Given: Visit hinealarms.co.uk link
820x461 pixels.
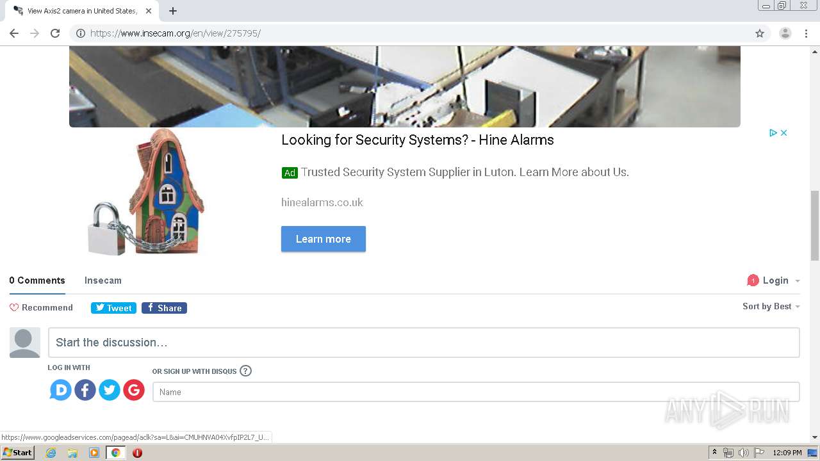Looking at the screenshot, I should pyautogui.click(x=322, y=202).
